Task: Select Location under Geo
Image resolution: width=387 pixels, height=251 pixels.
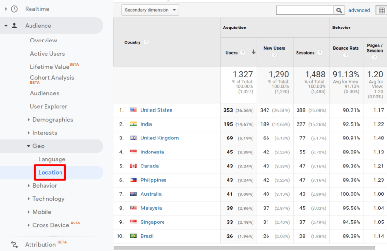Action: coord(50,172)
